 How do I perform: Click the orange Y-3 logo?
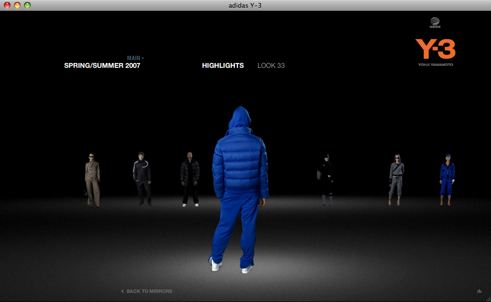[x=435, y=49]
